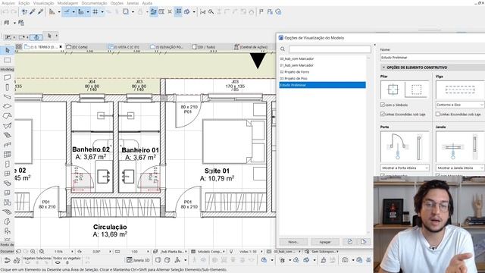Open the 'Mostrar a Porta inteira' dropdown

point(405,168)
